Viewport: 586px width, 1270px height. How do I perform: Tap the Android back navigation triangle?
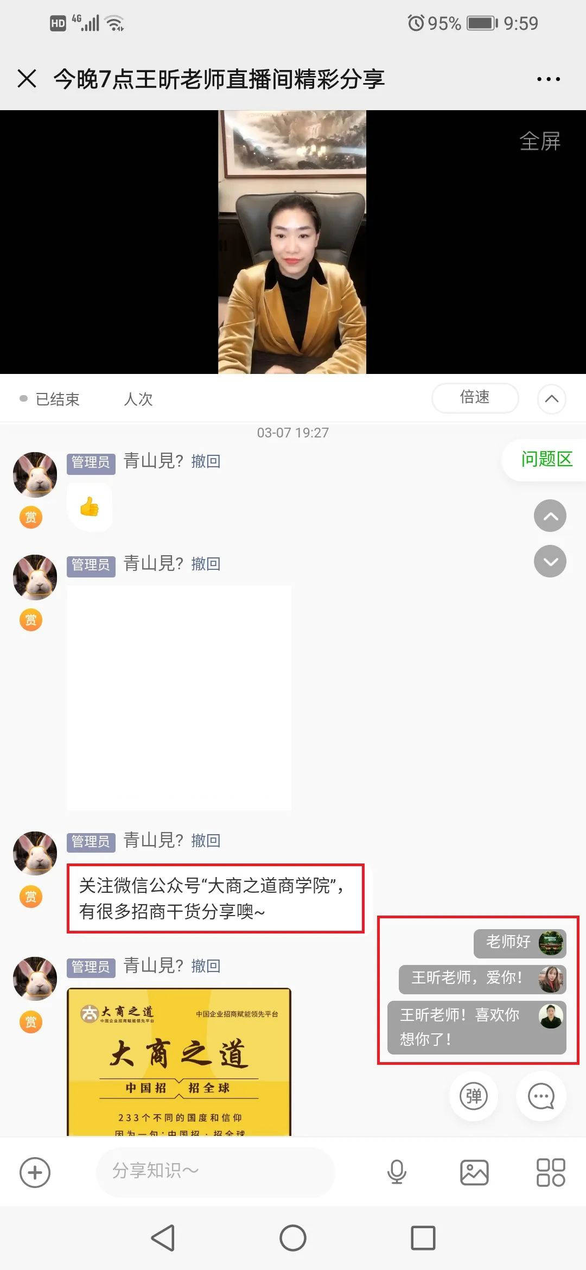coord(163,1238)
